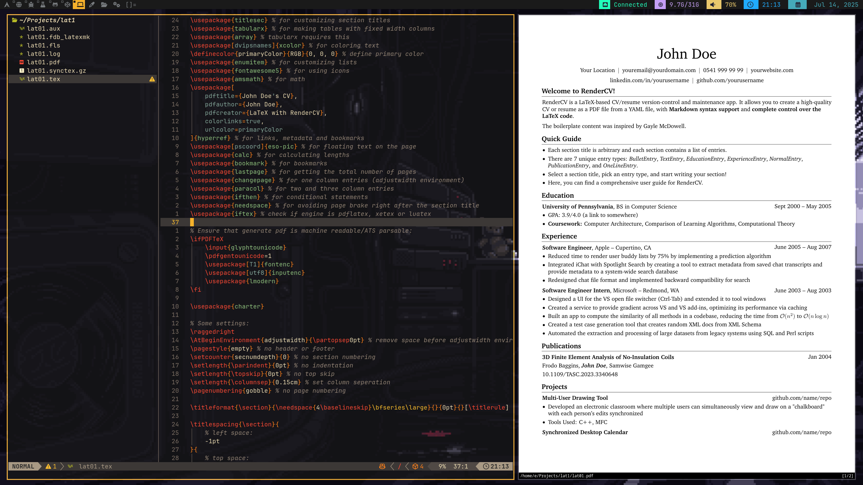This screenshot has height=485, width=863.
Task: Select lat01.synctex.gz in the file tree
Action: (56, 71)
